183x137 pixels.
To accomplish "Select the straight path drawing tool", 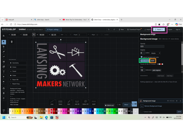I will tap(4, 52).
